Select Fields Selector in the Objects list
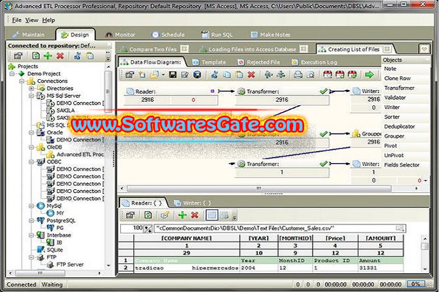This screenshot has width=439, height=292. (x=402, y=165)
